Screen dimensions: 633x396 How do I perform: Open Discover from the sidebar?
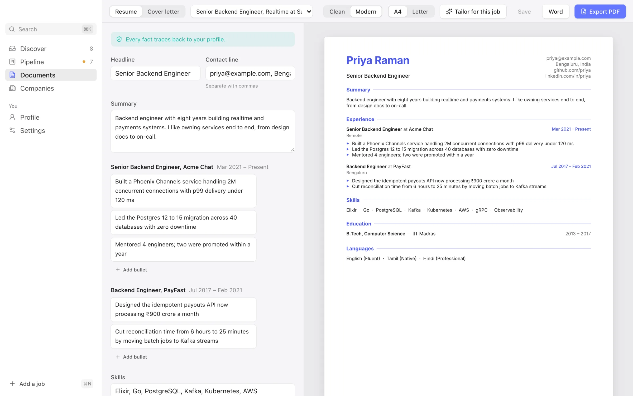click(x=51, y=49)
